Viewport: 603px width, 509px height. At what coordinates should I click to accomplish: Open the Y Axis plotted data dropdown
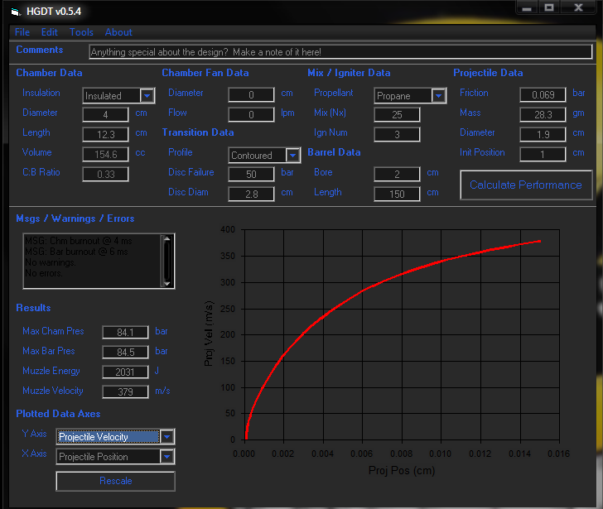tap(167, 437)
